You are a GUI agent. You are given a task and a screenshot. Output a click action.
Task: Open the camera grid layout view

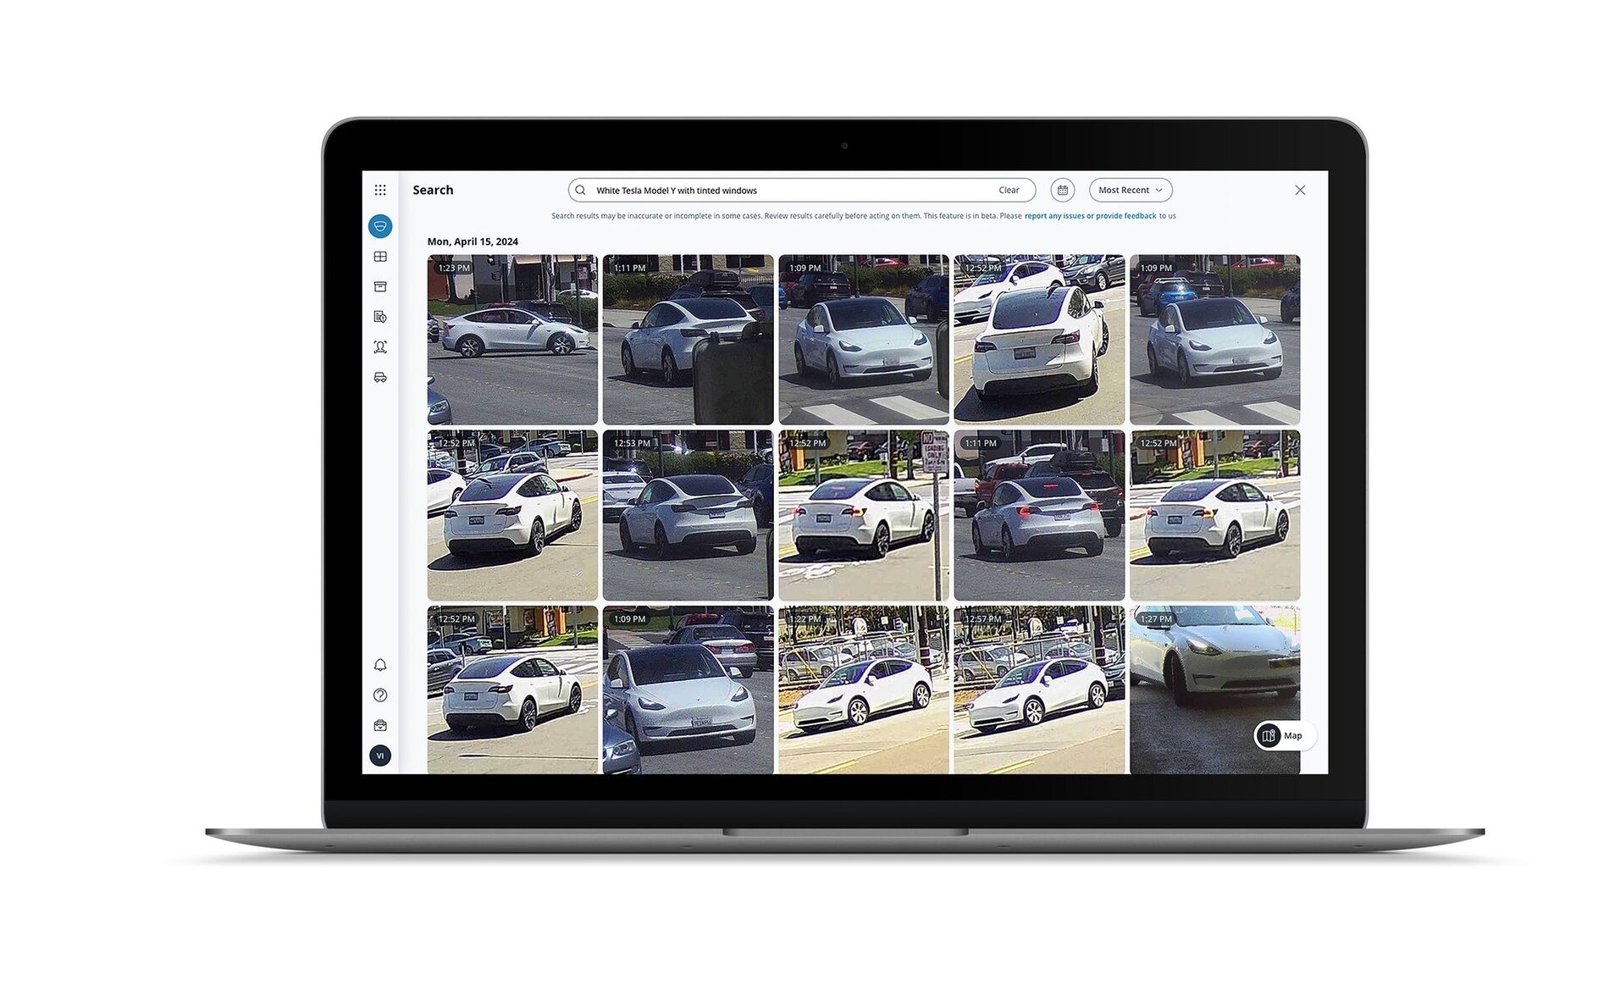[380, 257]
